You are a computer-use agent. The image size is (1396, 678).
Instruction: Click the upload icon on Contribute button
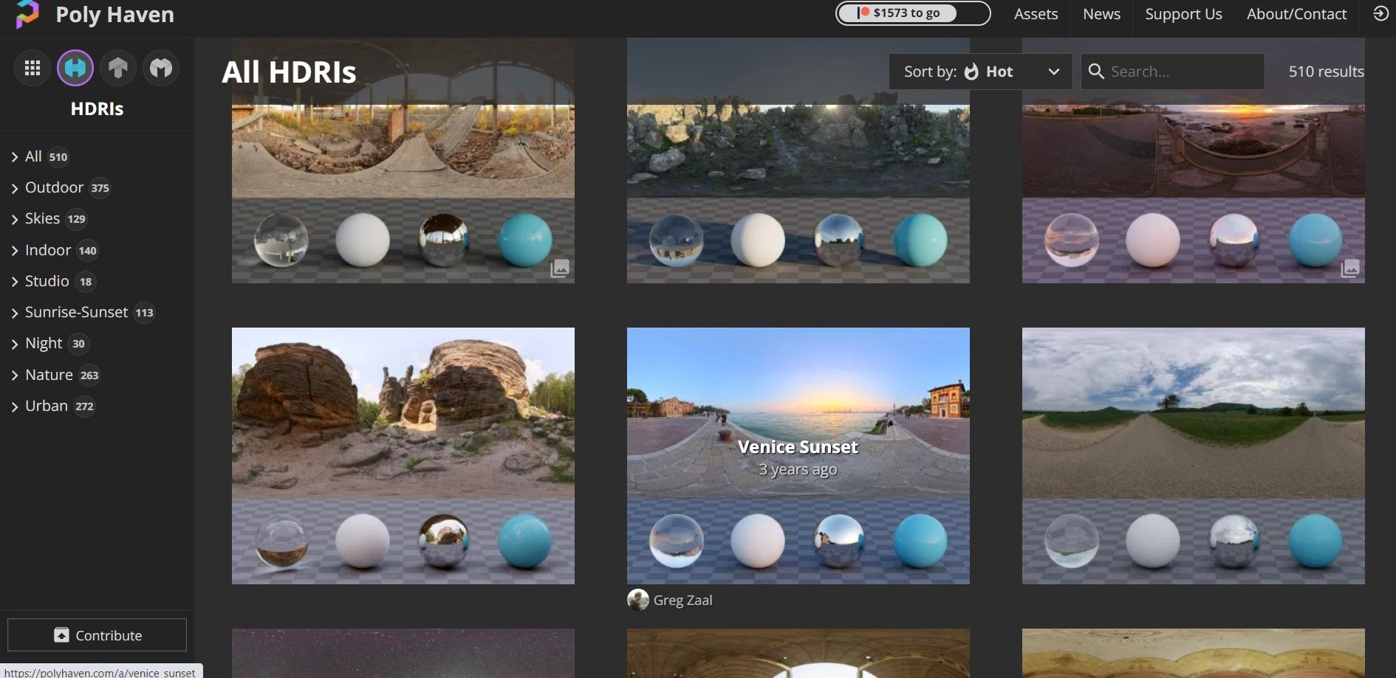[x=62, y=635]
